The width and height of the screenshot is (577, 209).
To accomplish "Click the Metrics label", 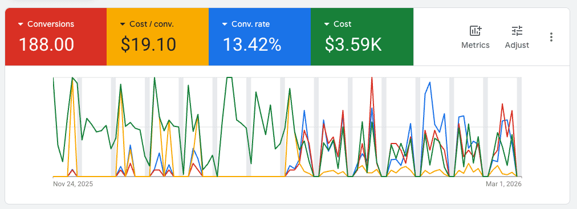I will (476, 45).
